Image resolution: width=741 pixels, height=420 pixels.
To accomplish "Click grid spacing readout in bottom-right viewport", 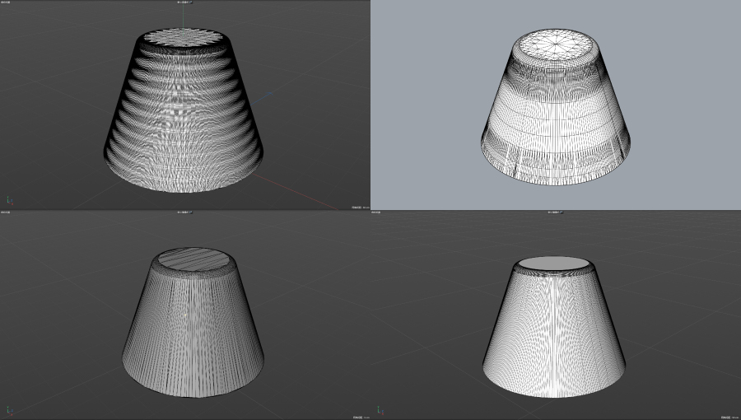I will (x=729, y=417).
